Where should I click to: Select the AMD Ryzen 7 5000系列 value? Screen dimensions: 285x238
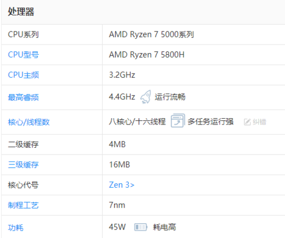pos(151,34)
